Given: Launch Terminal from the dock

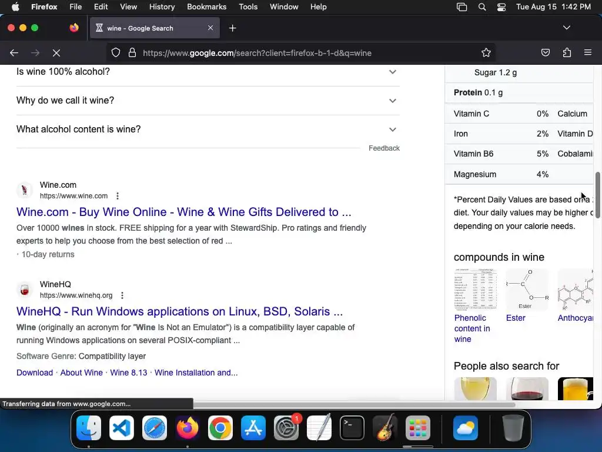Looking at the screenshot, I should point(352,428).
